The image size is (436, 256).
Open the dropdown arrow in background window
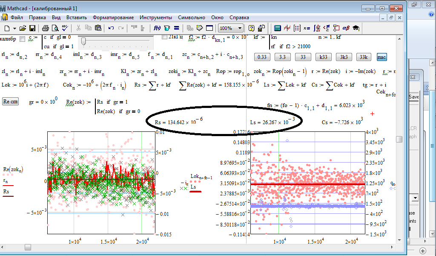point(415,198)
